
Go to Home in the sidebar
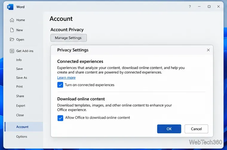coord(17,20)
